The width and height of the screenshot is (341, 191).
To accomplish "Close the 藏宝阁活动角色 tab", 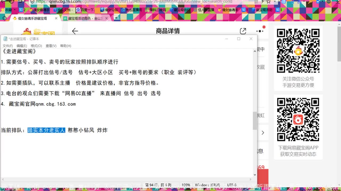I will pos(106,18).
